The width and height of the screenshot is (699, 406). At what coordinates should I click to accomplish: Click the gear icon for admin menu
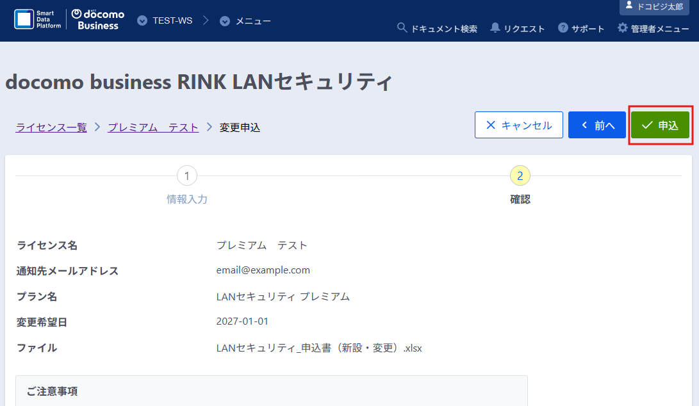[622, 28]
